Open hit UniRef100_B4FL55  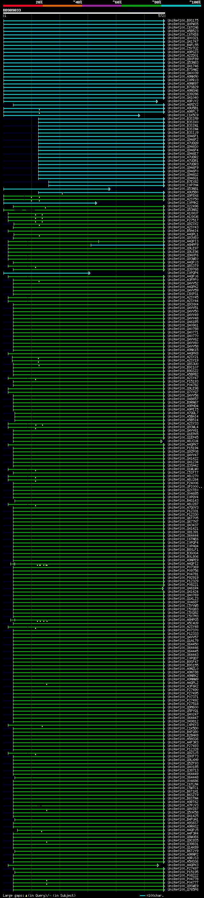(183, 45)
